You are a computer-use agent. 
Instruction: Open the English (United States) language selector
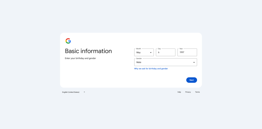[71, 92]
